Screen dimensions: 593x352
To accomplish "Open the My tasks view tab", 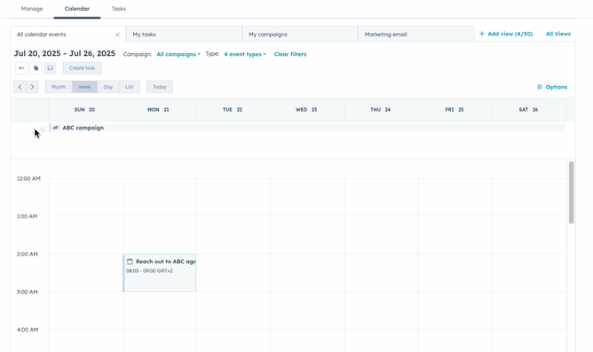I will pyautogui.click(x=184, y=34).
